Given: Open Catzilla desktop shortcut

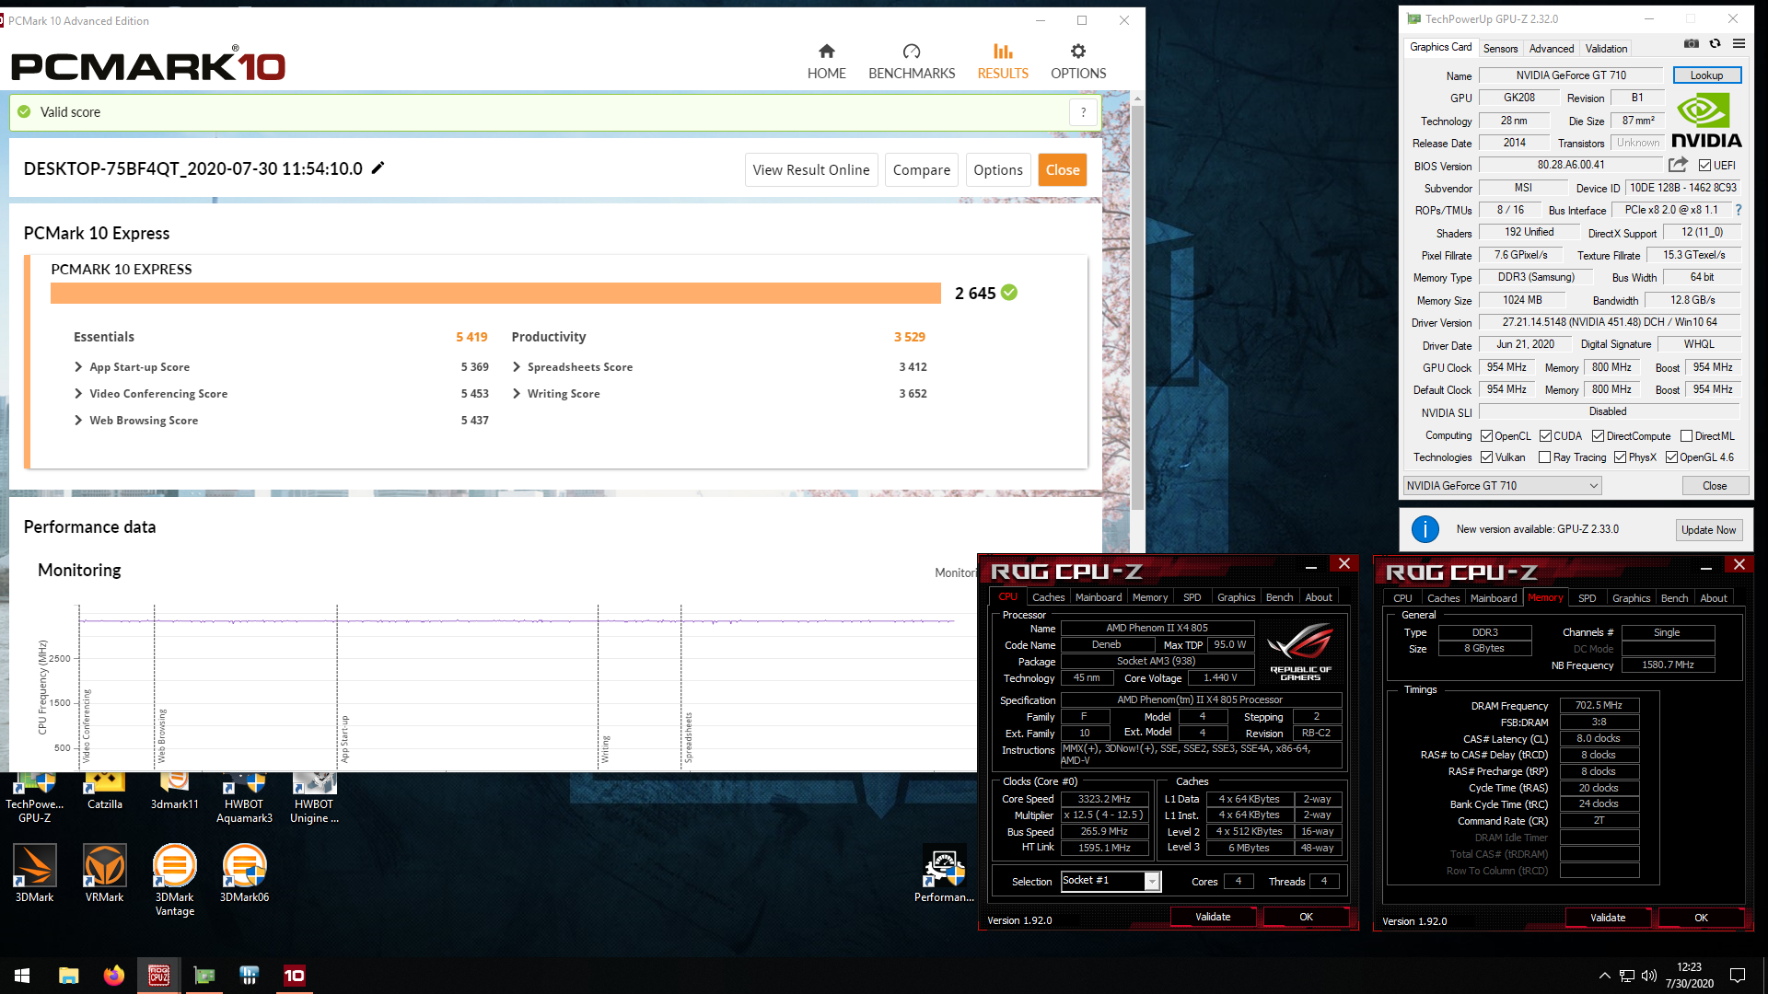Looking at the screenshot, I should [x=104, y=792].
